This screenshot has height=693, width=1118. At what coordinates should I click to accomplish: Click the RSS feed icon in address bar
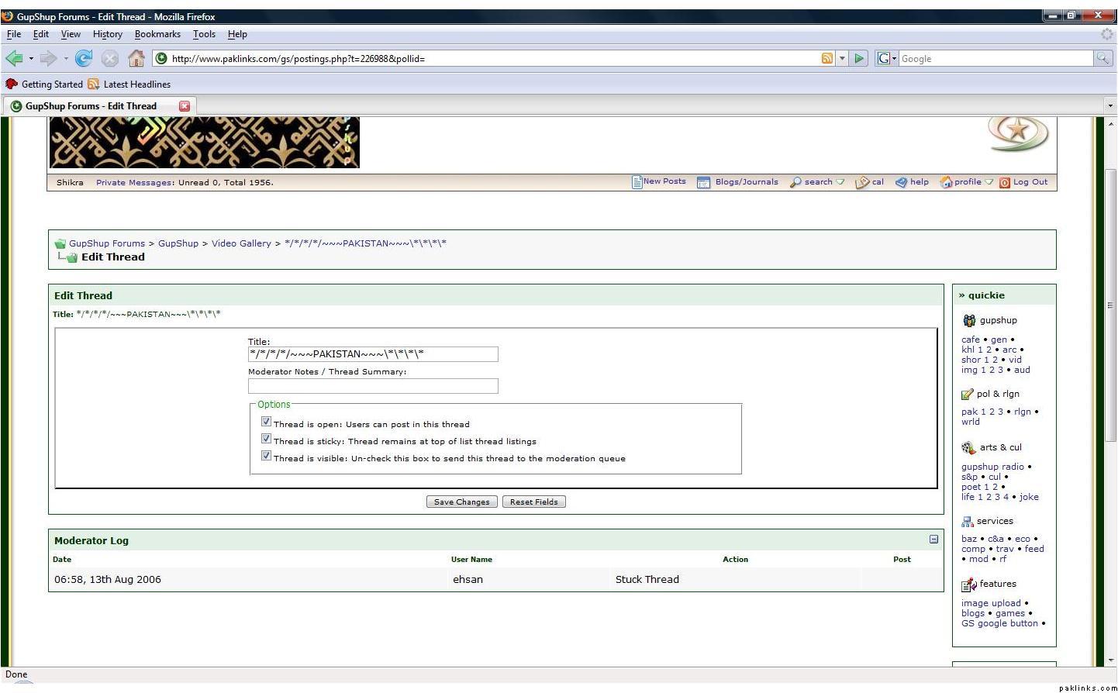[826, 58]
